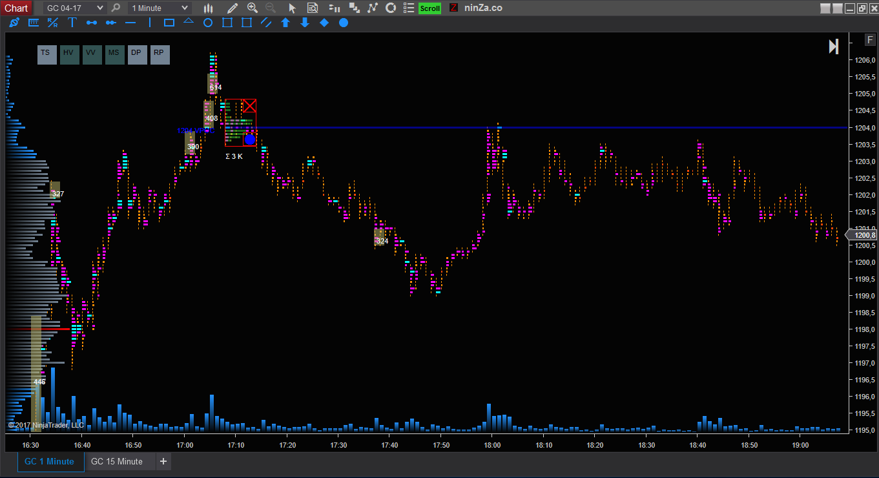
Task: Toggle the HV chart overlay button
Action: (x=69, y=54)
